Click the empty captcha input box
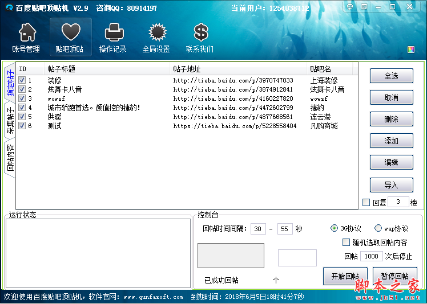427x304 pixels. (297, 258)
